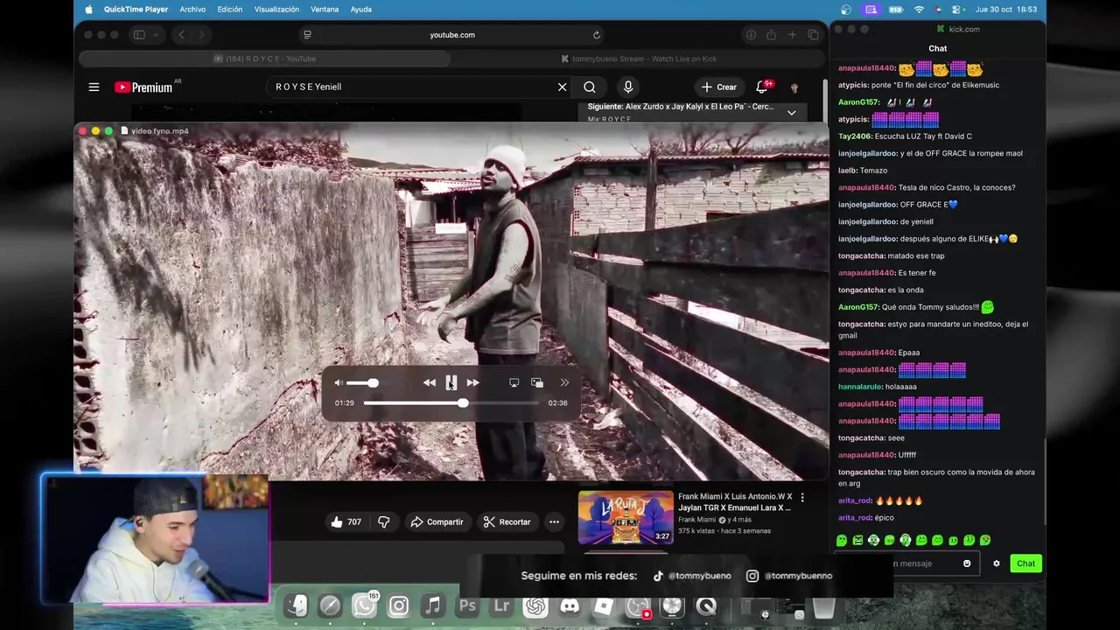Viewport: 1120px width, 630px height.
Task: Click the QuickTime volume slider
Action: [x=362, y=382]
